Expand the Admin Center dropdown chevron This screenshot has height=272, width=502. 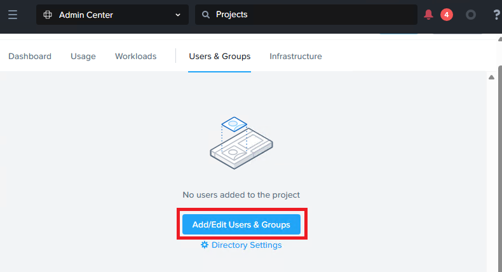click(178, 15)
